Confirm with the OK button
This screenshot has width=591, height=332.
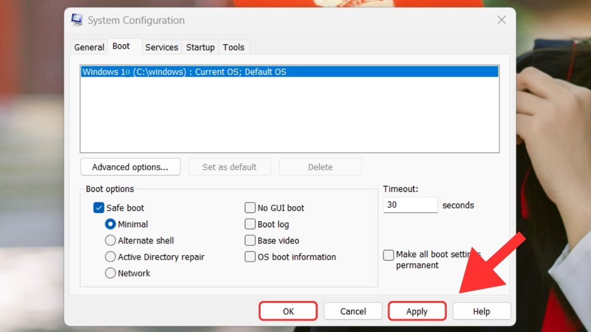288,311
